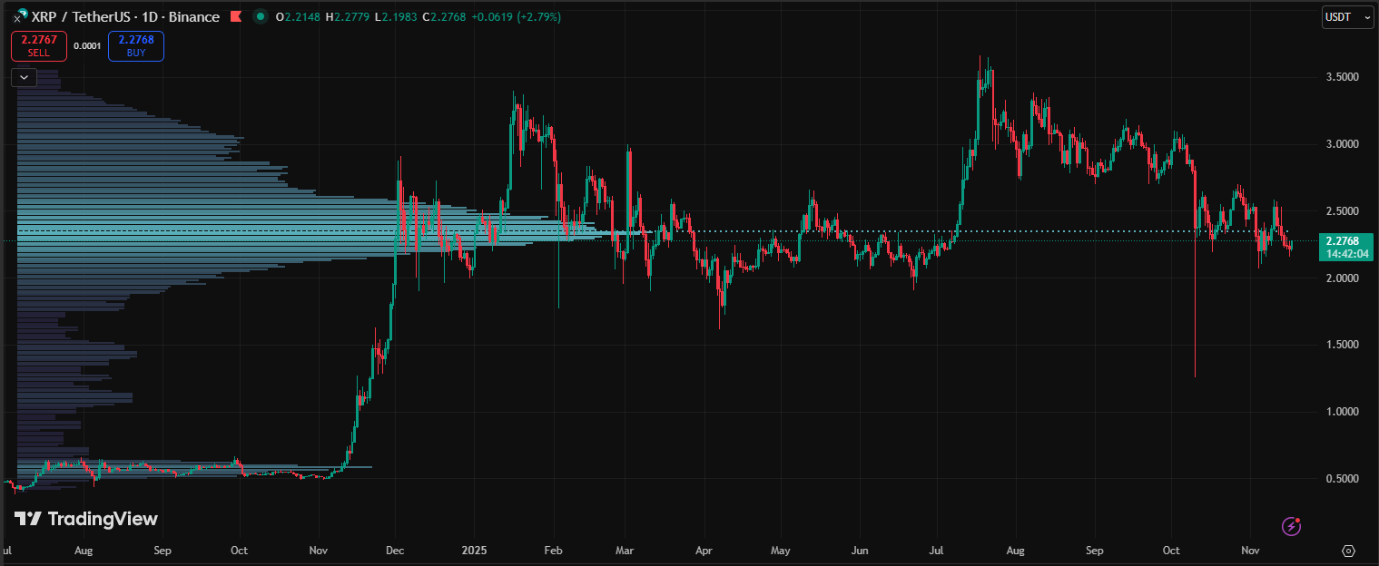Click the current price label 2.2768 on axis
This screenshot has height=566, width=1379.
pyautogui.click(x=1342, y=241)
